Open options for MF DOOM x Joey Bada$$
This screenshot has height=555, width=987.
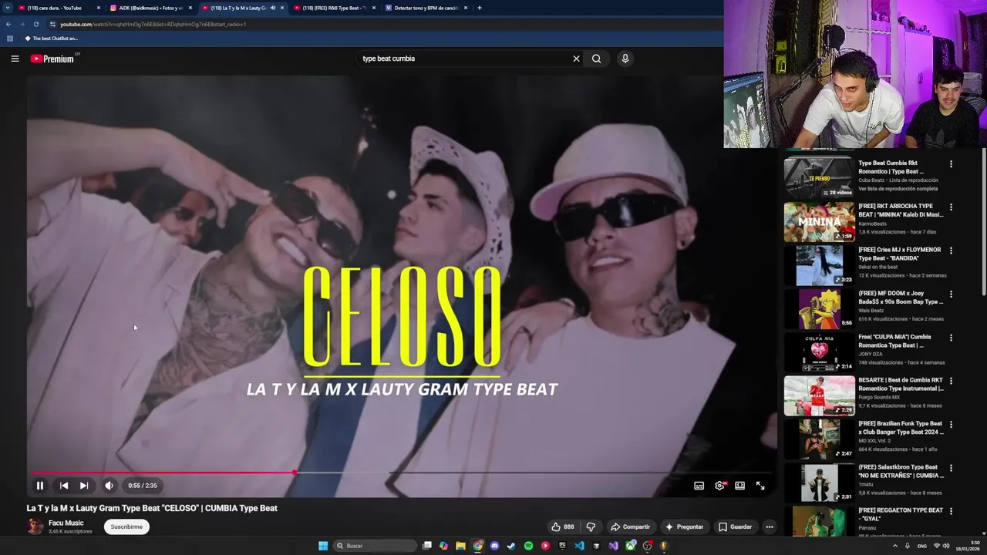[x=951, y=294]
